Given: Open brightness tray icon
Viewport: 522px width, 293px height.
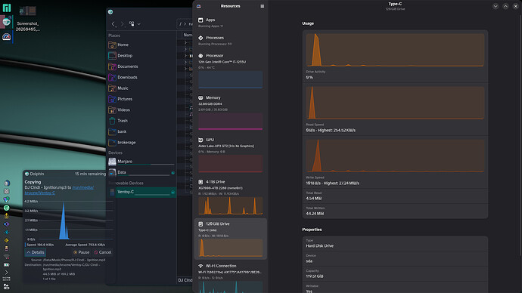Looking at the screenshot, I should pyautogui.click(x=6, y=240).
